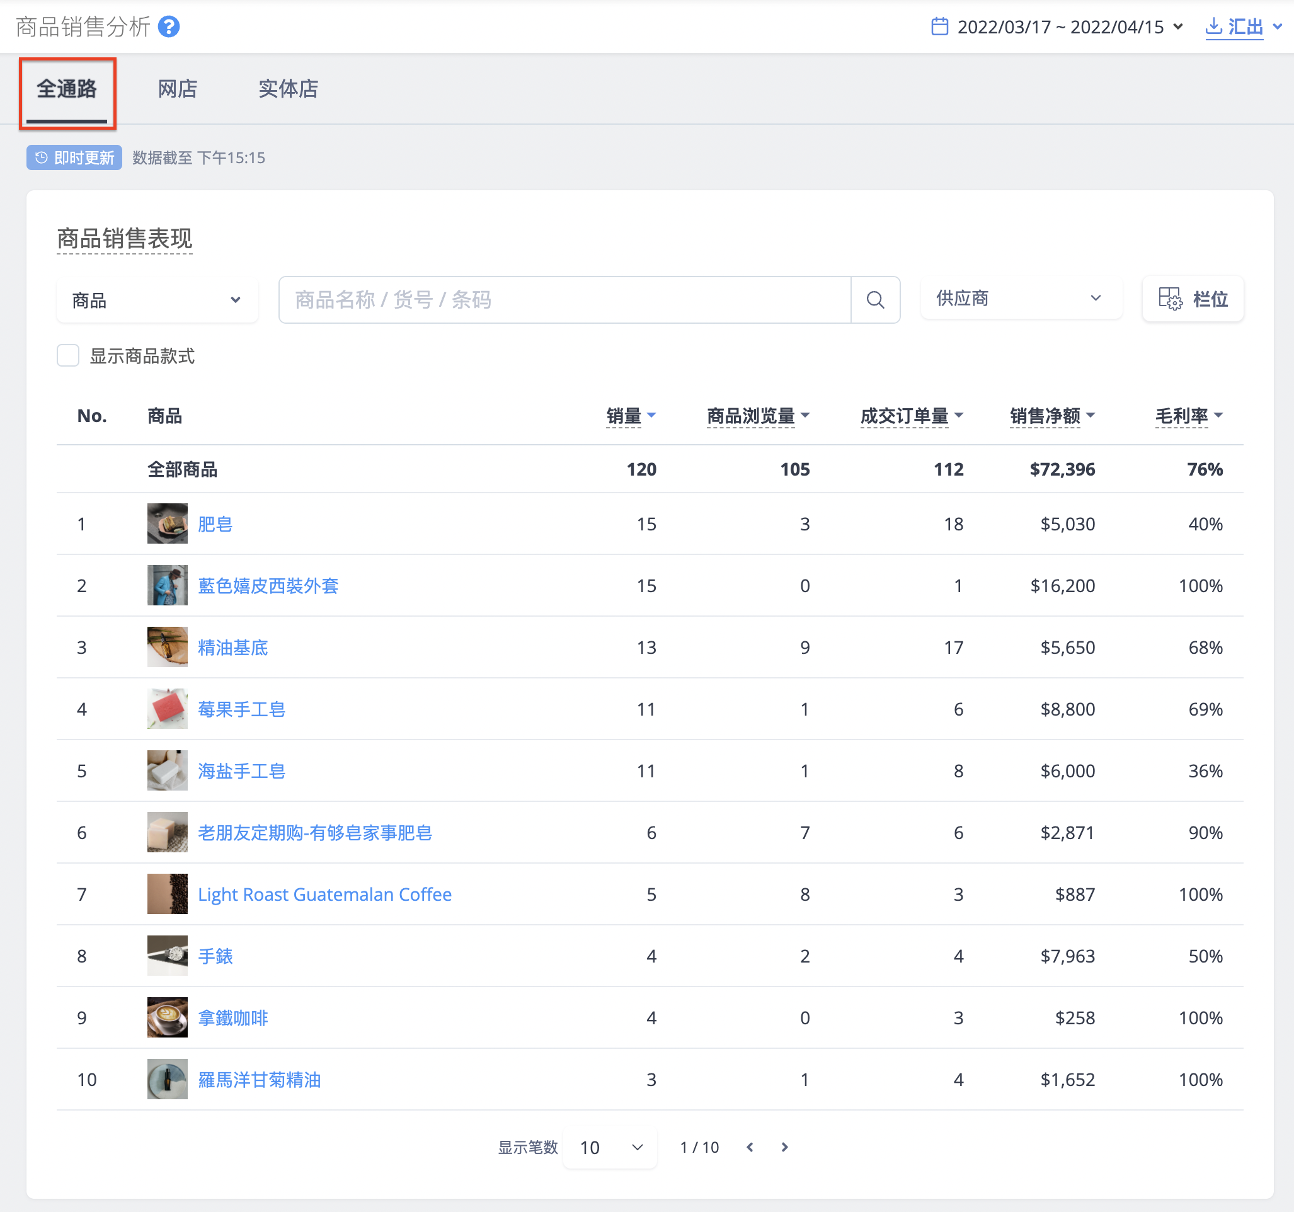Switch to the 实体店 tab
Image resolution: width=1294 pixels, height=1212 pixels.
click(x=288, y=89)
